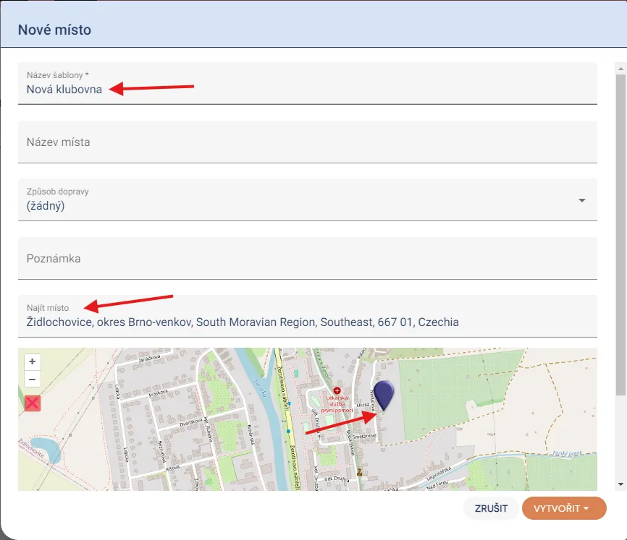Click into the Název místa field

[308, 142]
